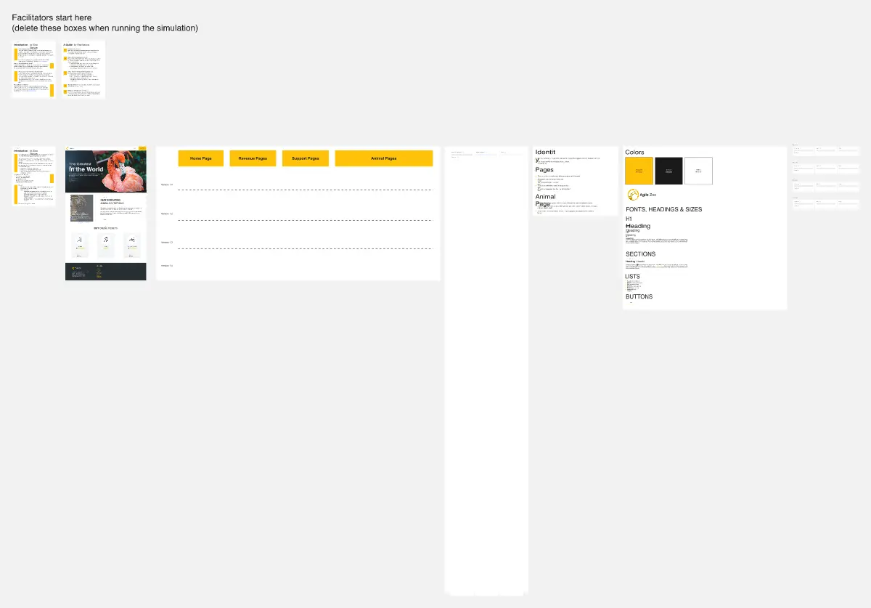Image resolution: width=871 pixels, height=608 pixels.
Task: Open the A Guide for Facilitators document
Action: point(83,70)
